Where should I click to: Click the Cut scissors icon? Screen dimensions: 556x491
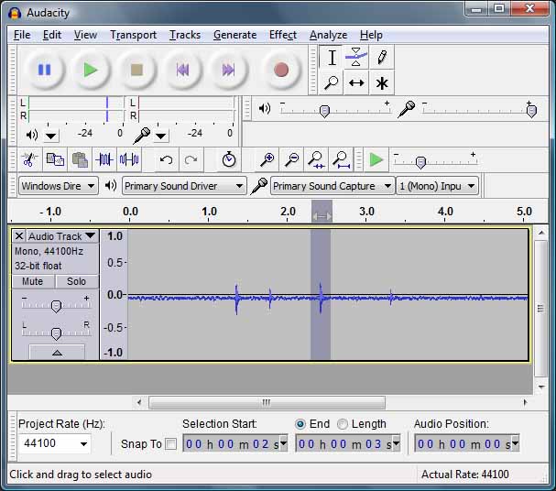[x=28, y=160]
